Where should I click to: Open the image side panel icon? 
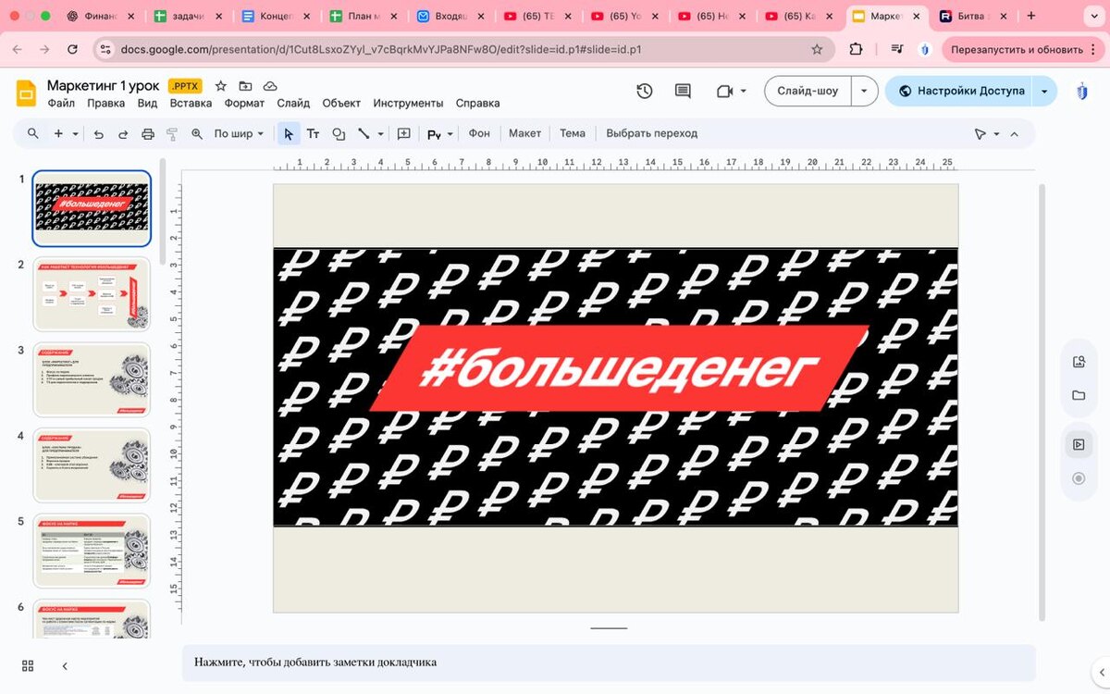click(x=1079, y=362)
